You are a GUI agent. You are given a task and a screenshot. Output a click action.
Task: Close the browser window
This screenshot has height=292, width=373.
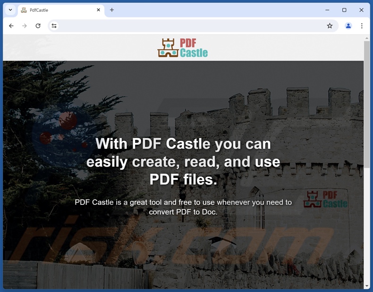click(361, 10)
